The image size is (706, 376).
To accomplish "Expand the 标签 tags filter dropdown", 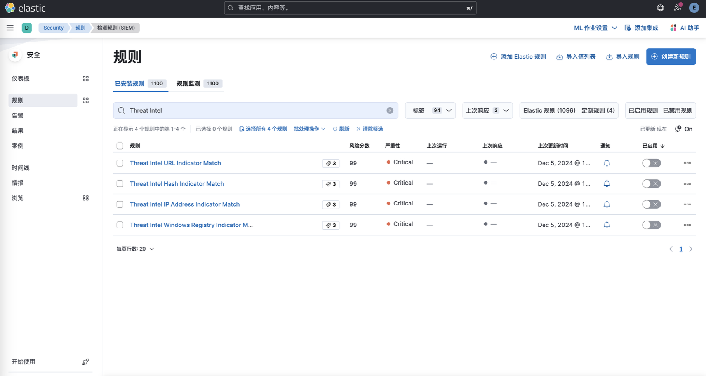I will (430, 111).
